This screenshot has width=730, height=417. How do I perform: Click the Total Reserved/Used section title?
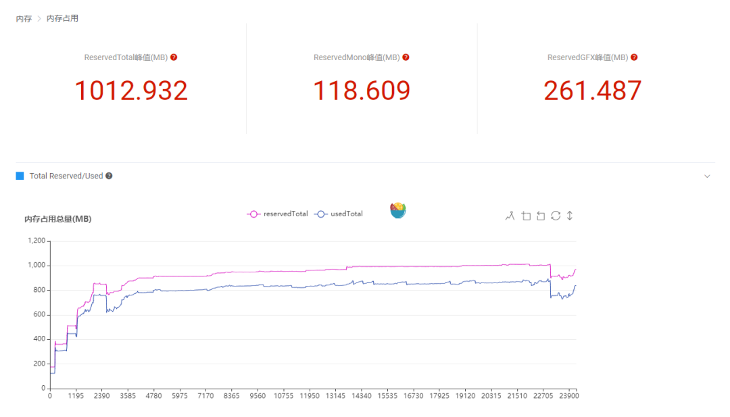pyautogui.click(x=66, y=176)
